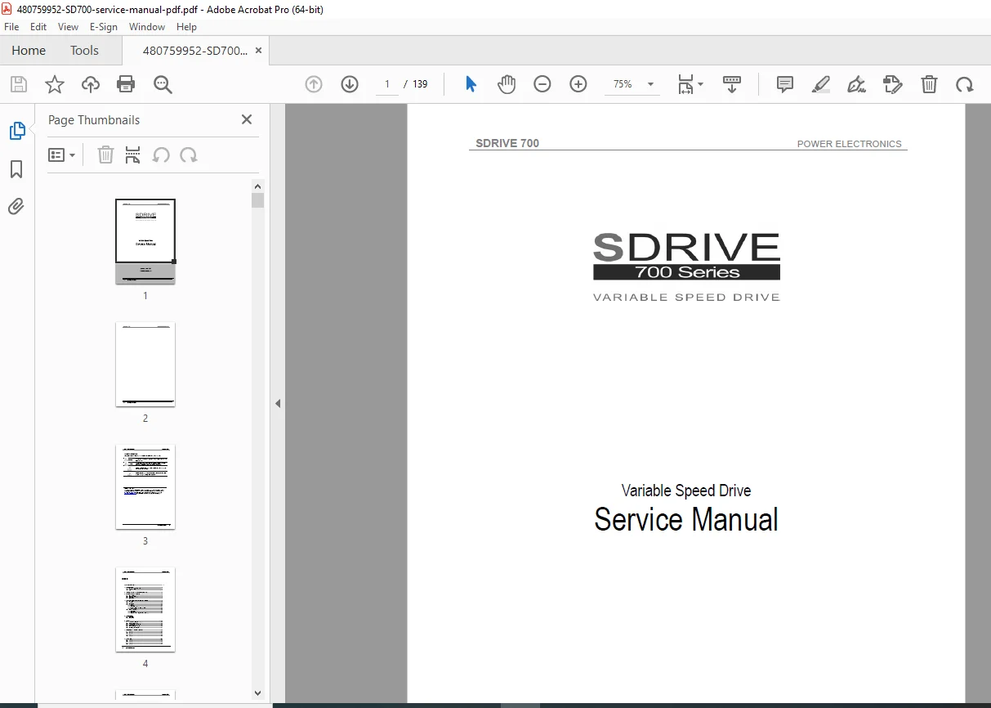
Task: Select the Highlight text pen tool
Action: (821, 84)
